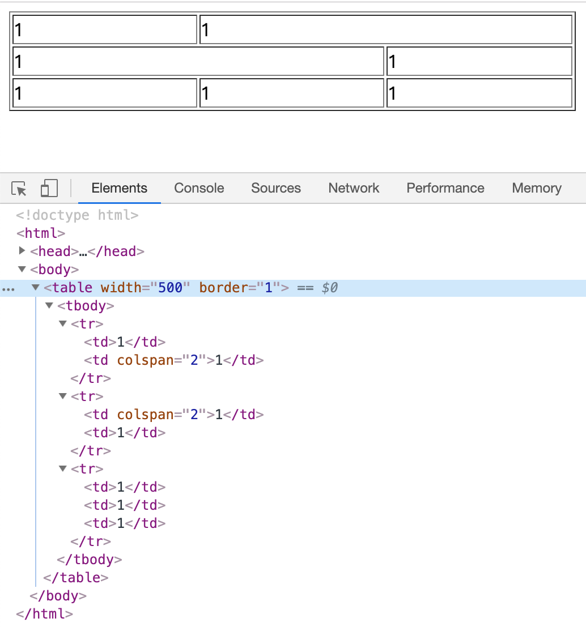Click the arrow before the first tr element

point(62,323)
